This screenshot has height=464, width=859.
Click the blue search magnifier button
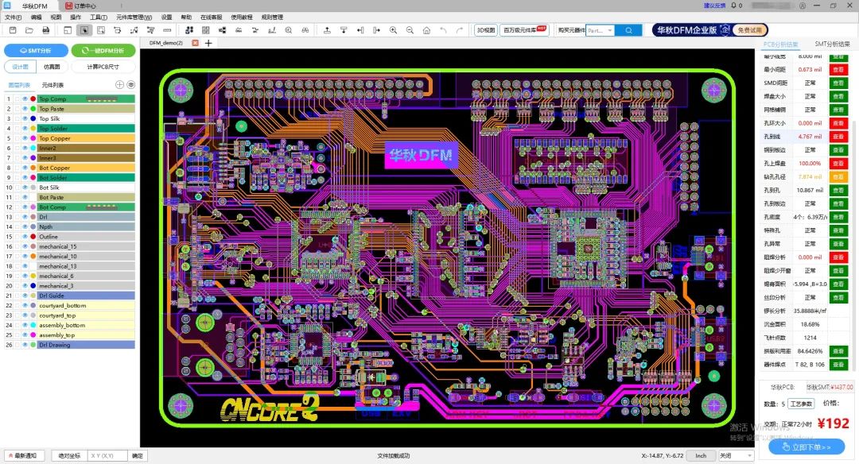(x=628, y=30)
